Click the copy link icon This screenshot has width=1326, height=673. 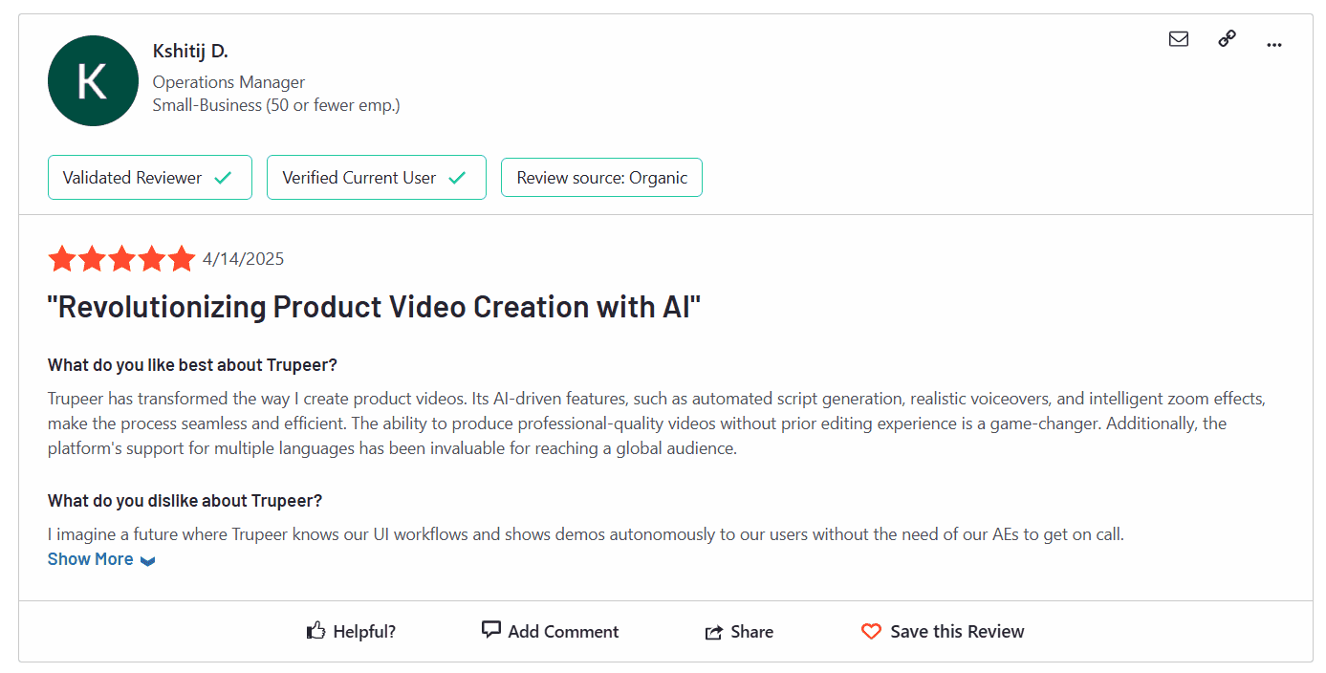[1227, 39]
